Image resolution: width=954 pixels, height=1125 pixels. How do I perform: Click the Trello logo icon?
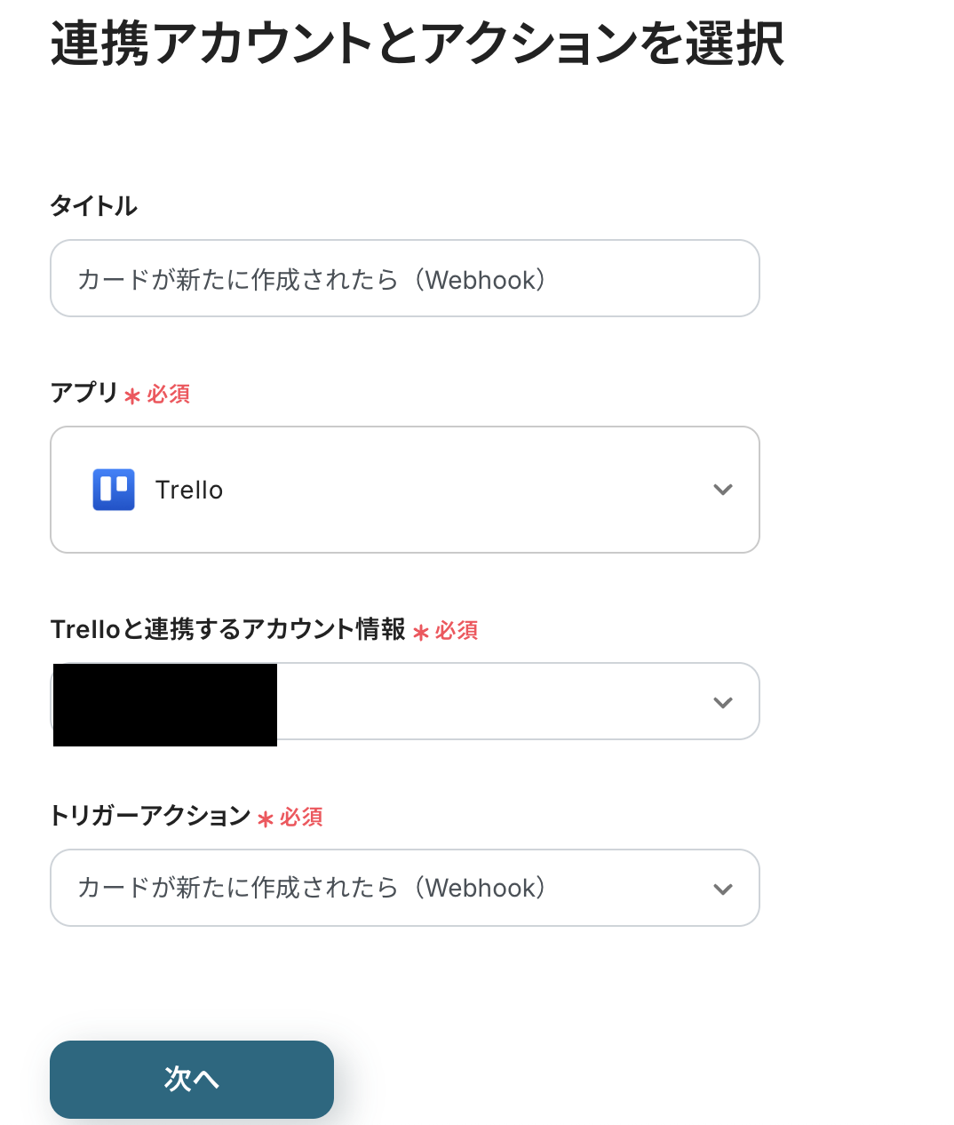[x=114, y=490]
